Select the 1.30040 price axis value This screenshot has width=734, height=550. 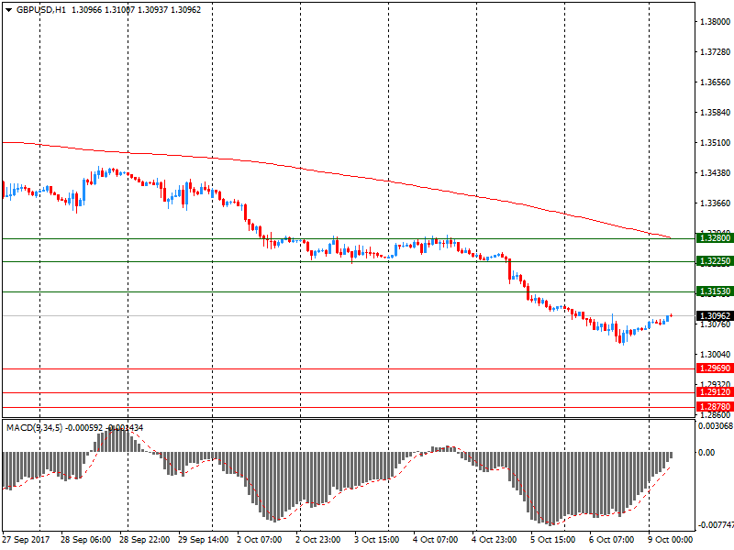715,355
